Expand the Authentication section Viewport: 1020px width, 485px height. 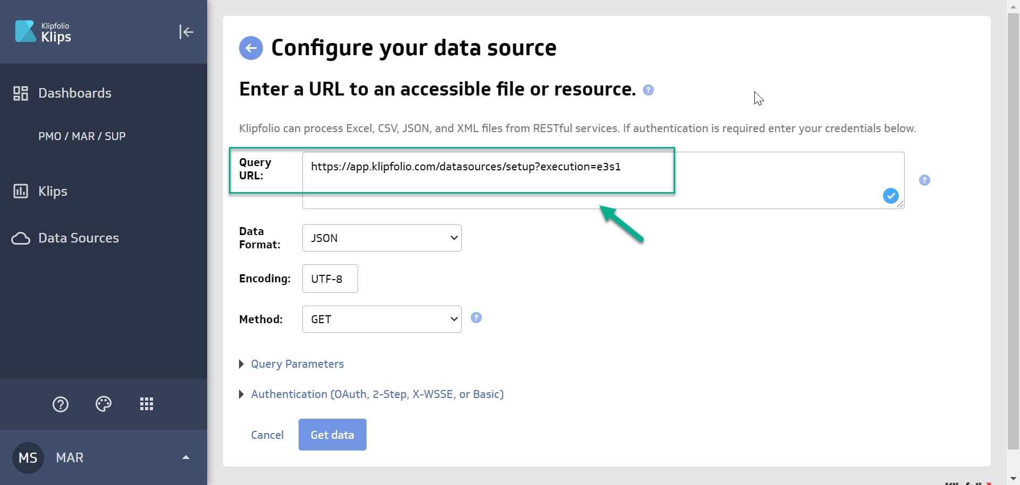[x=377, y=394]
